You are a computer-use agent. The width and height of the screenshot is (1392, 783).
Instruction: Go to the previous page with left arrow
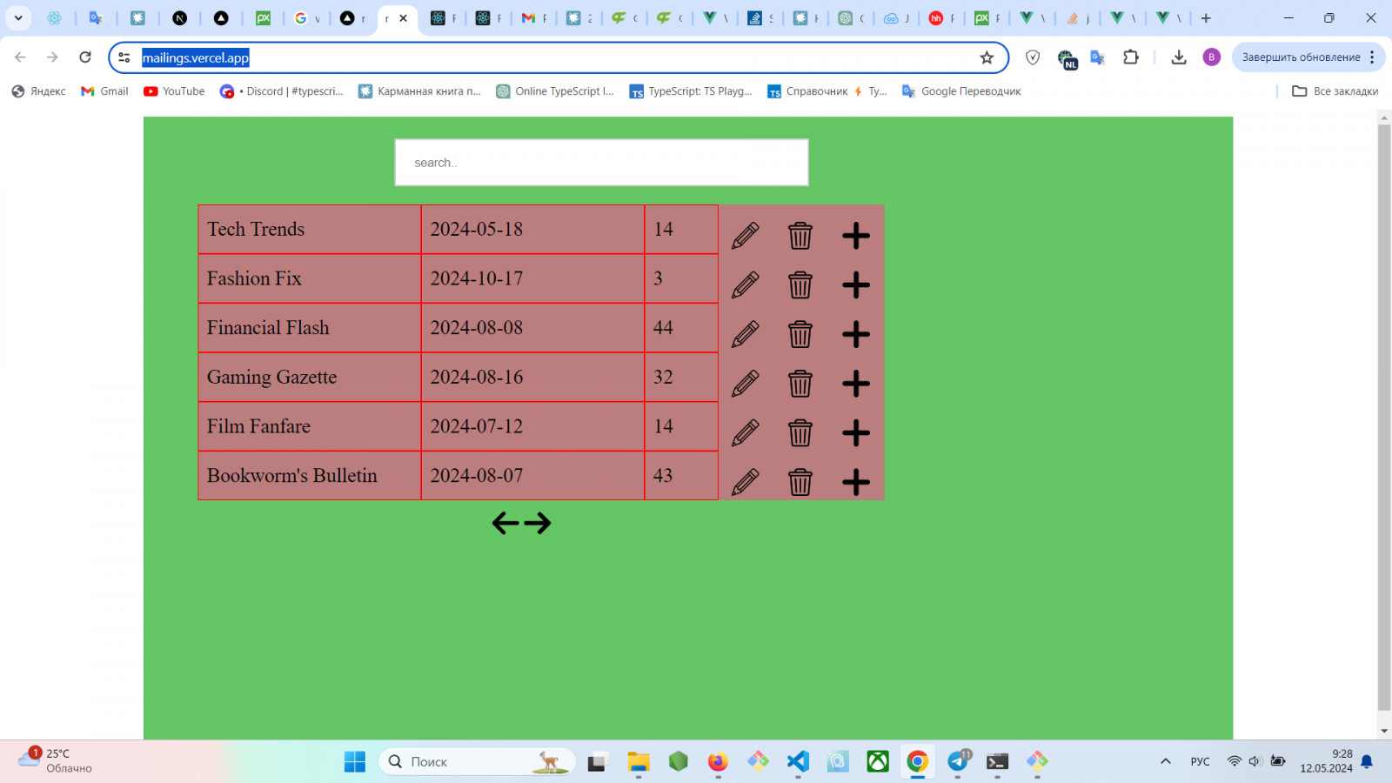coord(505,523)
